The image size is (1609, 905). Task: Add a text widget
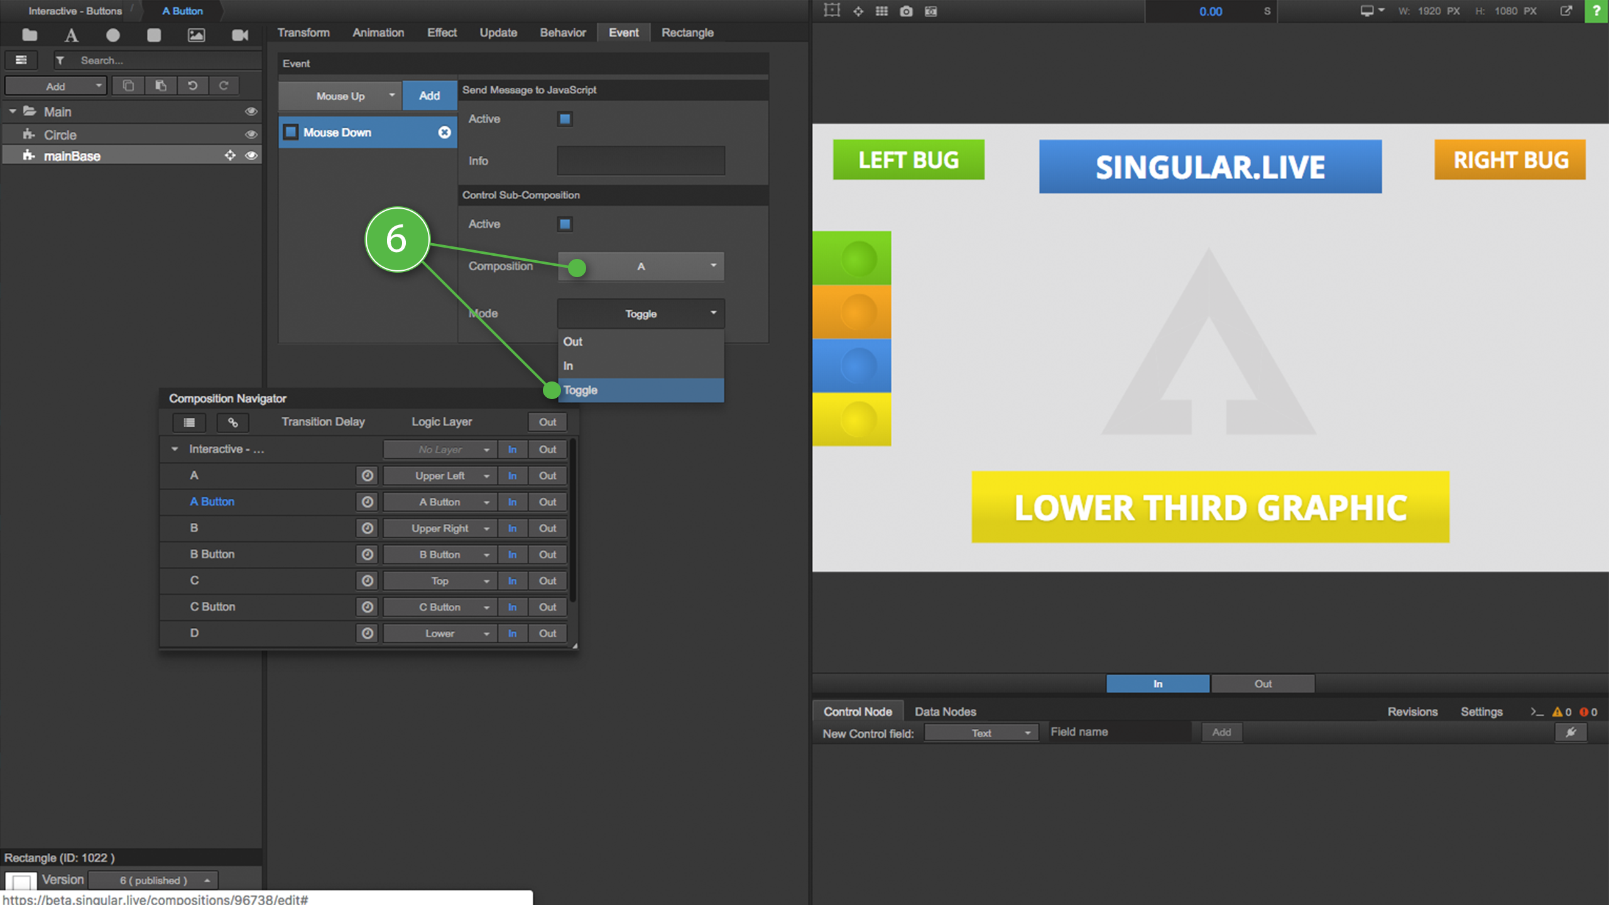(x=72, y=35)
